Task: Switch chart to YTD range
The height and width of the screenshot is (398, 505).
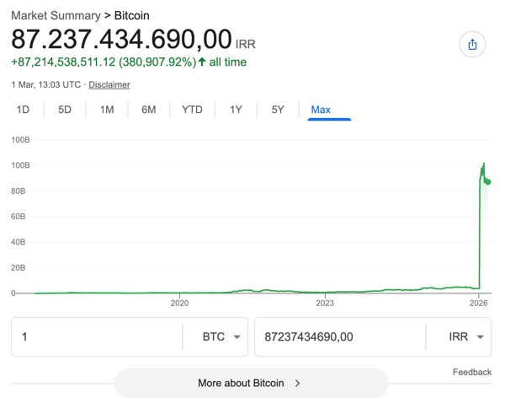Action: click(x=192, y=110)
